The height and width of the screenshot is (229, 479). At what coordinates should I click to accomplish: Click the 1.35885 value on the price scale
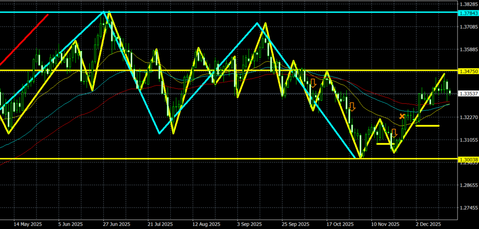click(x=468, y=49)
